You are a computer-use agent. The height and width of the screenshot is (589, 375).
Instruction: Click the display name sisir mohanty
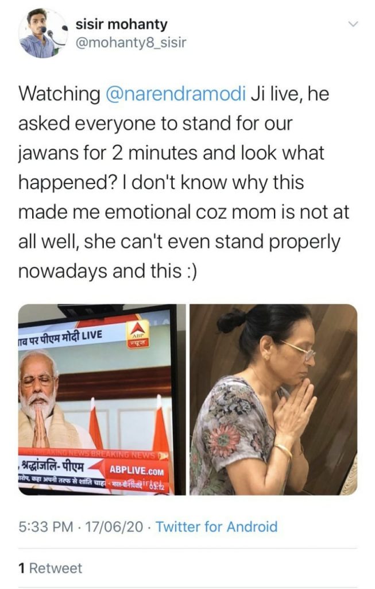[122, 24]
